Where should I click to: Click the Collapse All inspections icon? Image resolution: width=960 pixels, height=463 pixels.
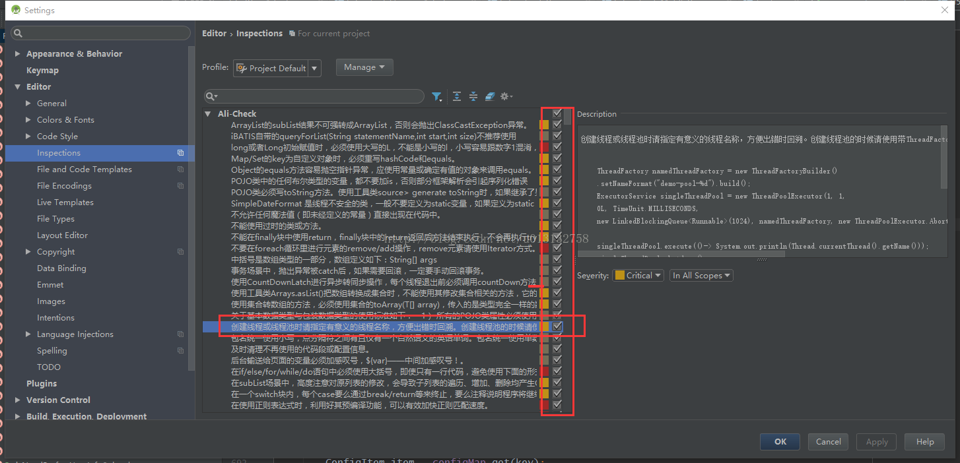(473, 97)
